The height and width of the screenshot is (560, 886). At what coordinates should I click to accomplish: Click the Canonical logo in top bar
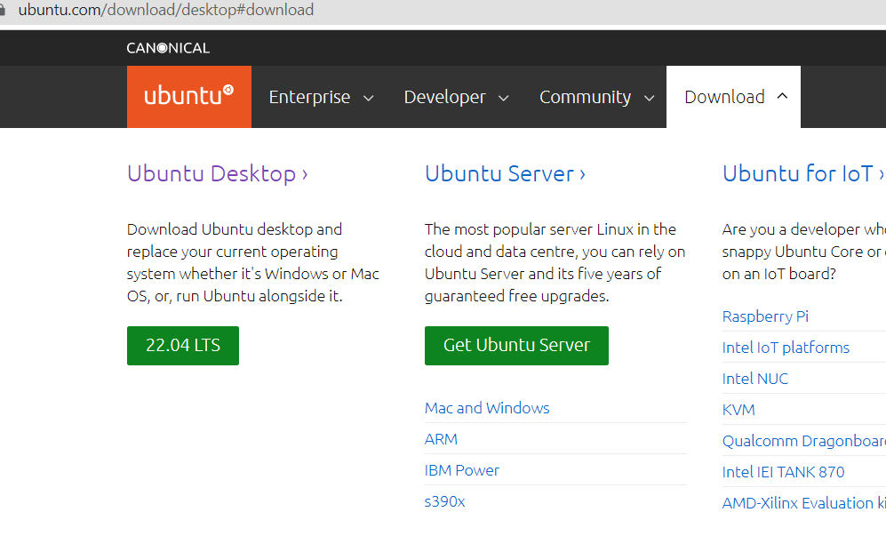click(168, 48)
